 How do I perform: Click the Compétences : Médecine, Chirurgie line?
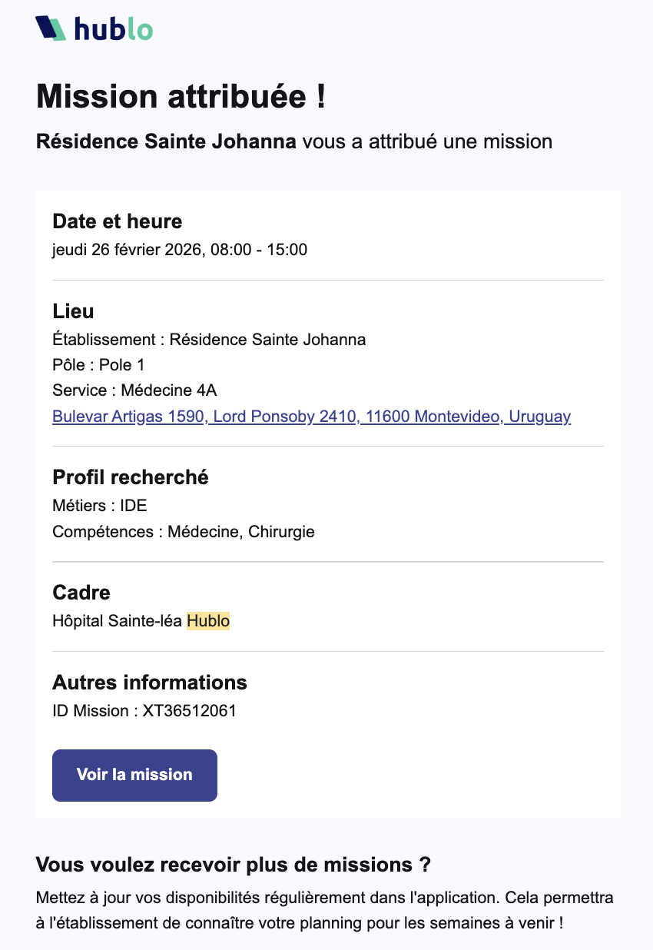[x=184, y=531]
